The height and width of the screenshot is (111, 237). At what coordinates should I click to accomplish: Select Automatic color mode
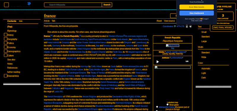(x=206, y=68)
